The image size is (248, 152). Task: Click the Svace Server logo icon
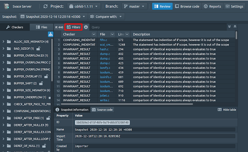[x=6, y=6]
